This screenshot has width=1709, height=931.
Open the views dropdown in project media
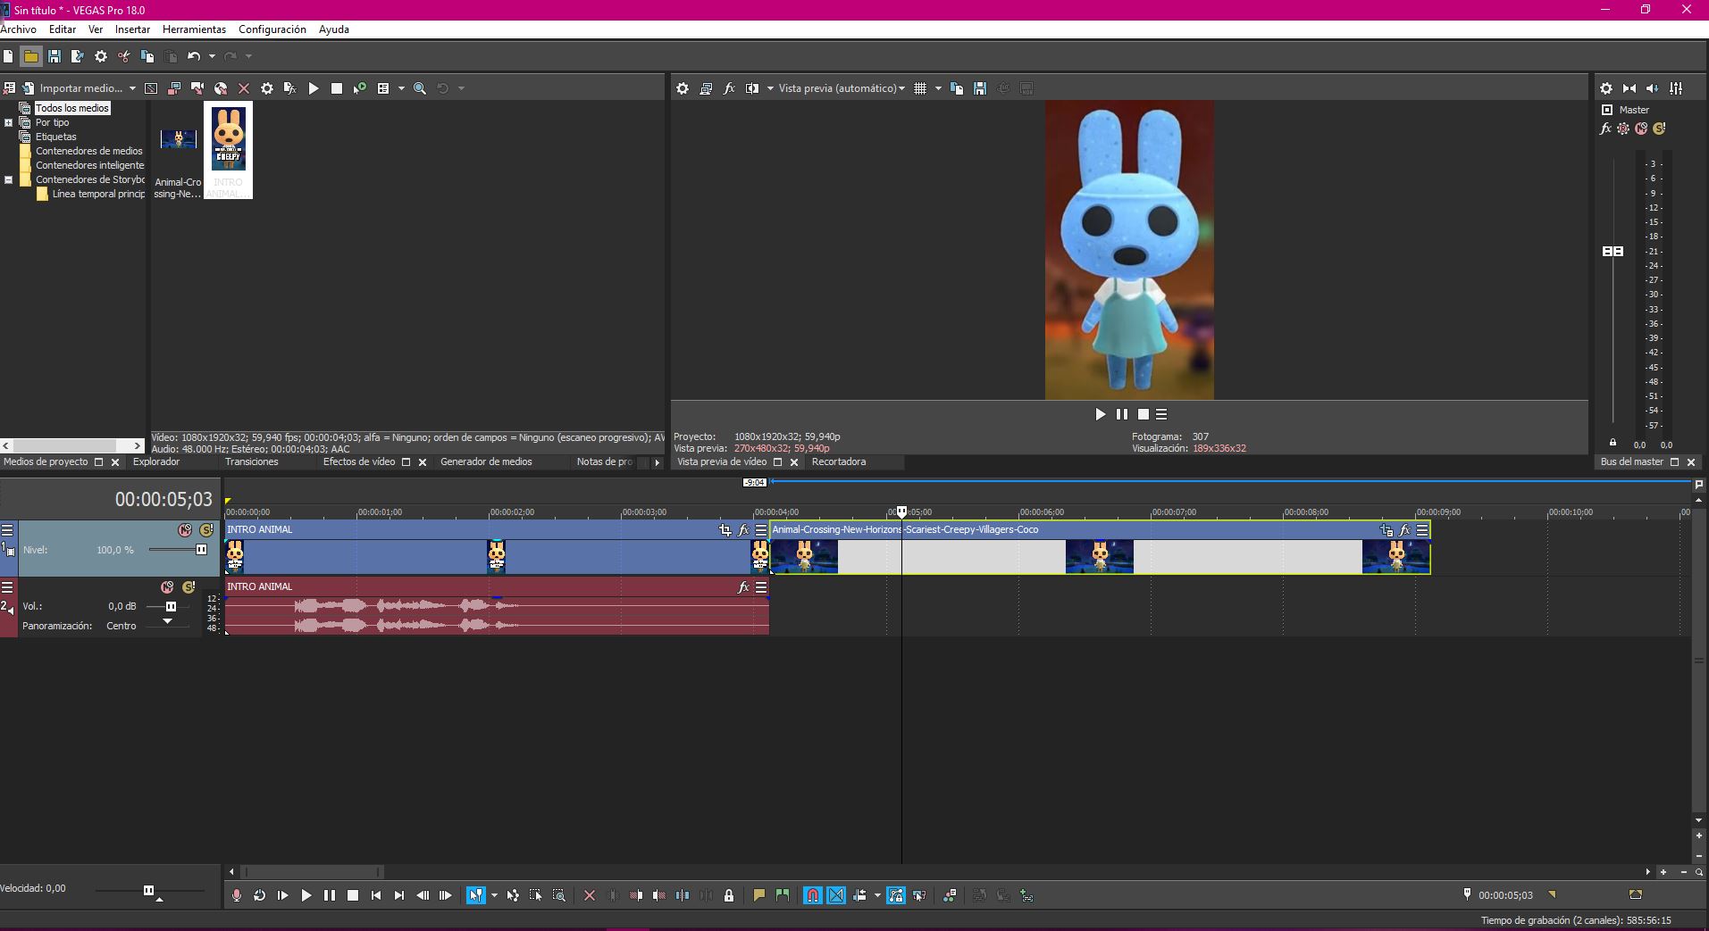click(x=401, y=88)
